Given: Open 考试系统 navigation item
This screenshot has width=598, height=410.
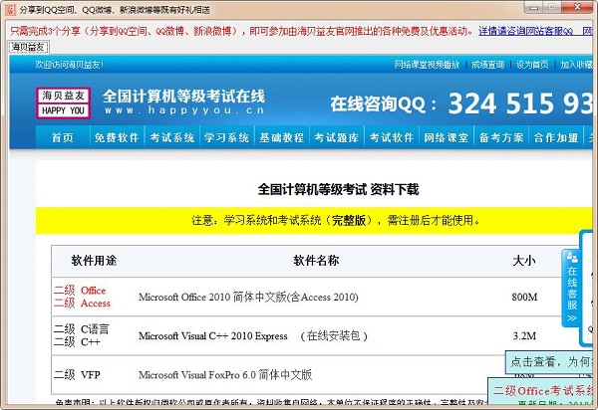Looking at the screenshot, I should 172,137.
